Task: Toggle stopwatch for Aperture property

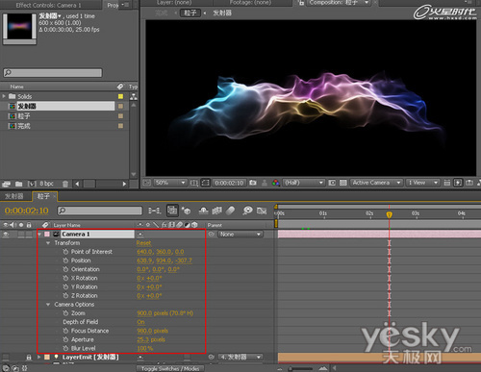Action: pyautogui.click(x=65, y=339)
